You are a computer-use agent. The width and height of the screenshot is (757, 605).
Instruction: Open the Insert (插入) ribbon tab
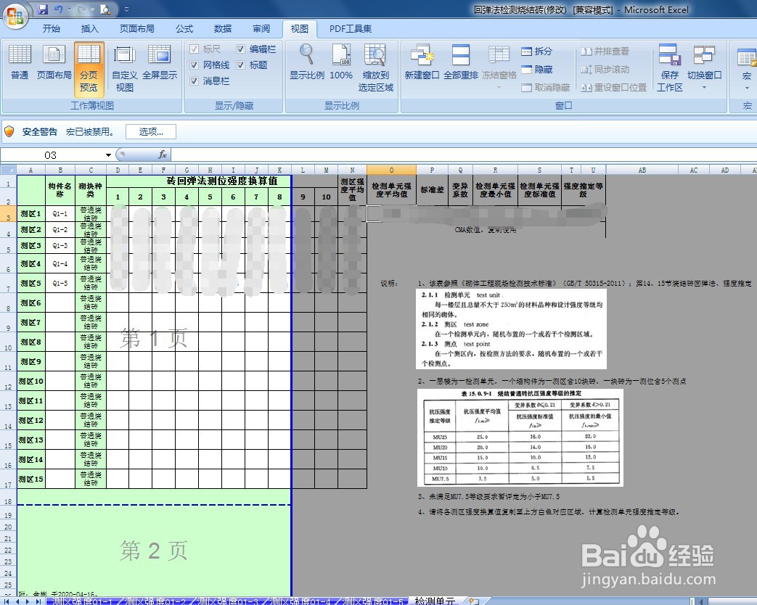pyautogui.click(x=89, y=28)
